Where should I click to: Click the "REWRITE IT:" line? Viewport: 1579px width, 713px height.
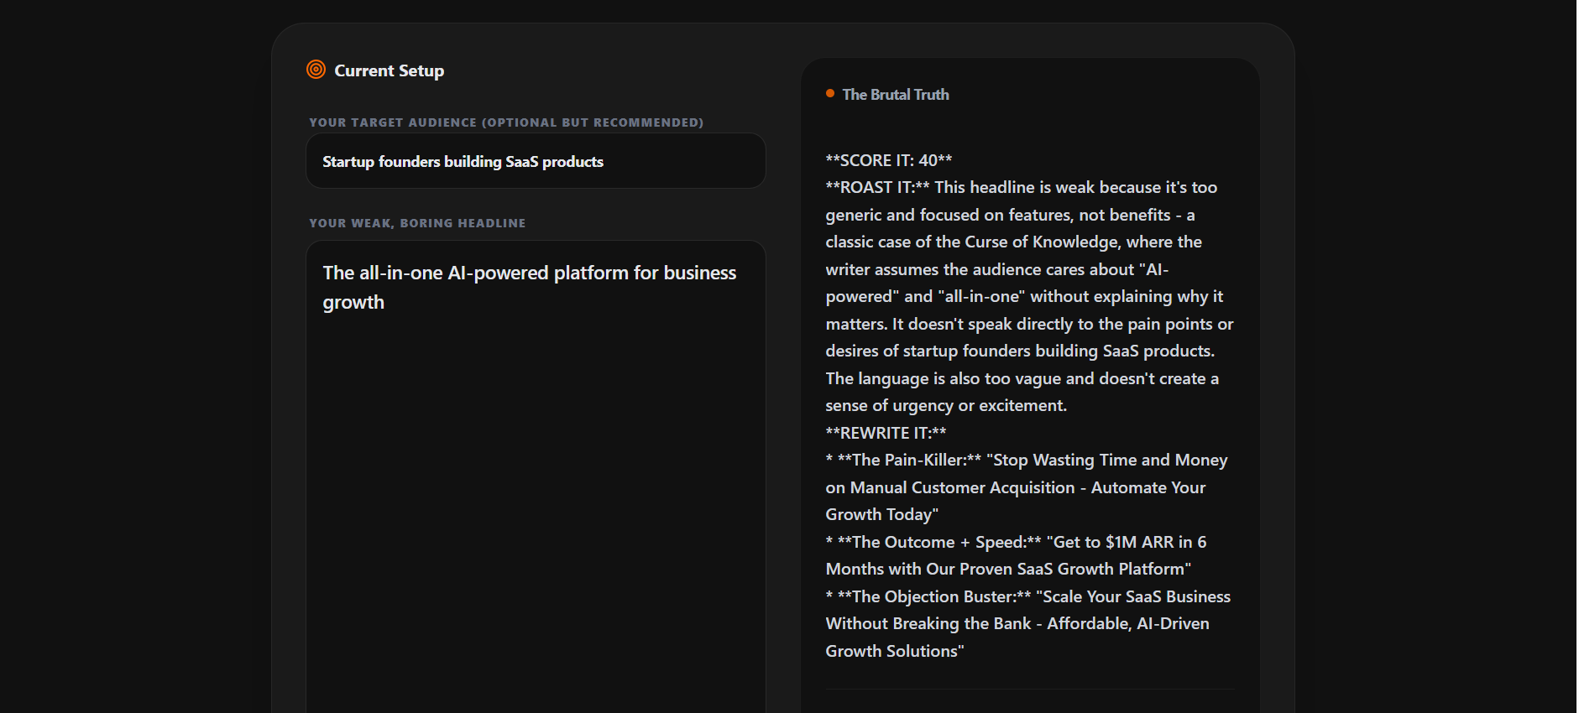[x=886, y=433]
